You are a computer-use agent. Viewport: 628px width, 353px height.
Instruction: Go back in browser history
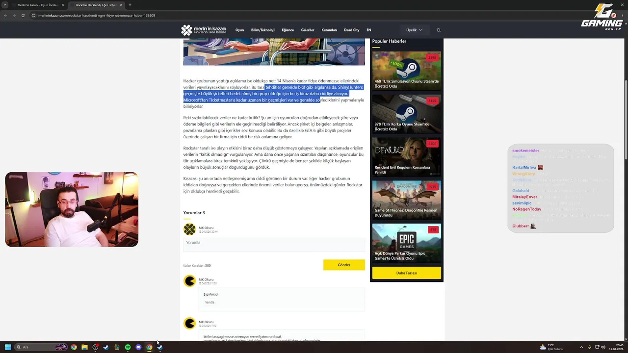[5, 15]
